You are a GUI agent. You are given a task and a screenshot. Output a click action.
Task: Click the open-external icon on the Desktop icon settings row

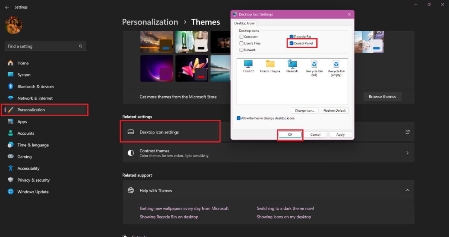click(408, 132)
